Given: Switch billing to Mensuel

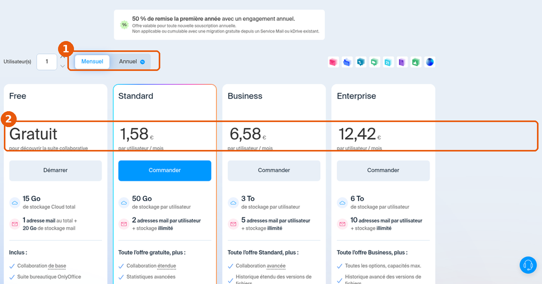Looking at the screenshot, I should coord(92,62).
